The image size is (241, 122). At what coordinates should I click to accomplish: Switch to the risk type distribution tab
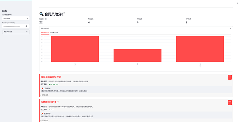click(54, 32)
